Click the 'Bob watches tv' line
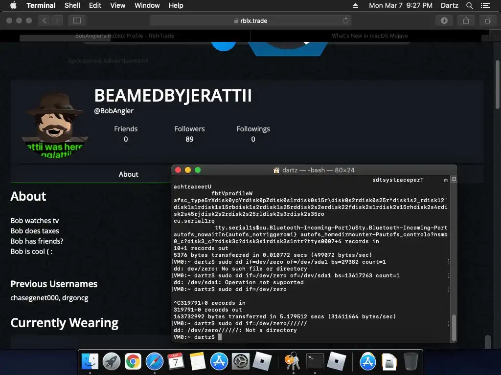Image resolution: width=501 pixels, height=375 pixels. tap(35, 221)
